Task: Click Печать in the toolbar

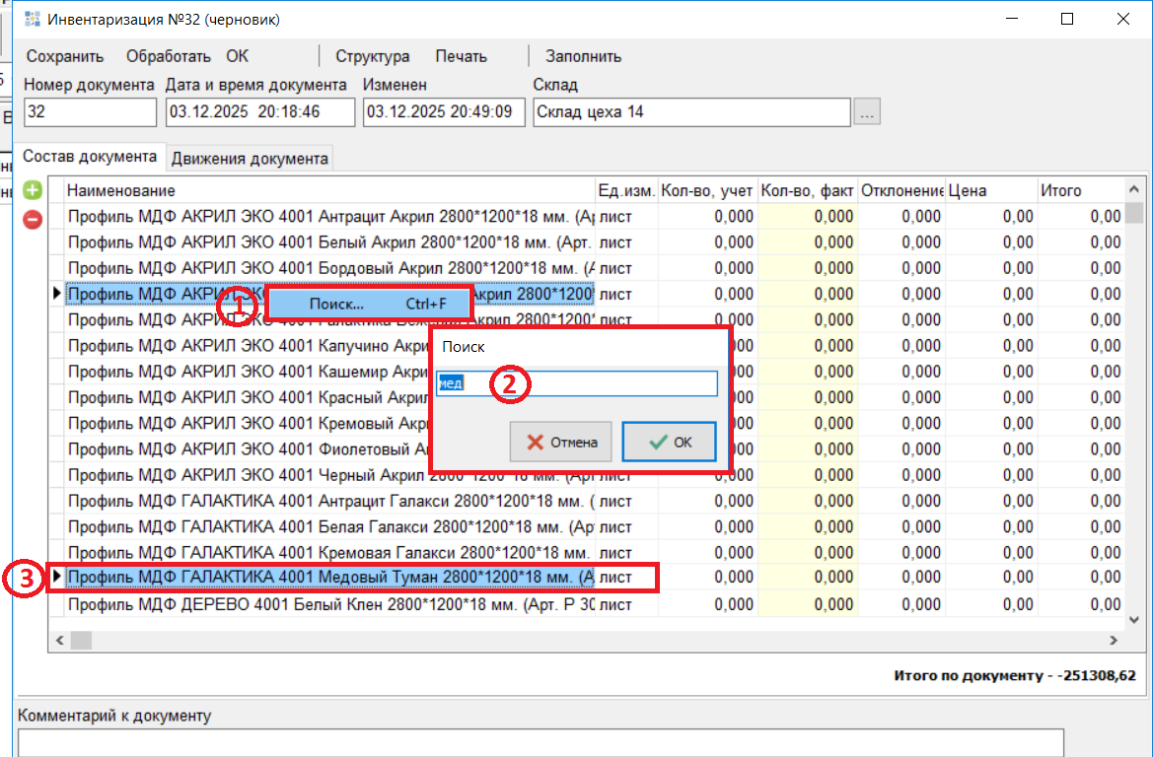Action: coord(462,56)
